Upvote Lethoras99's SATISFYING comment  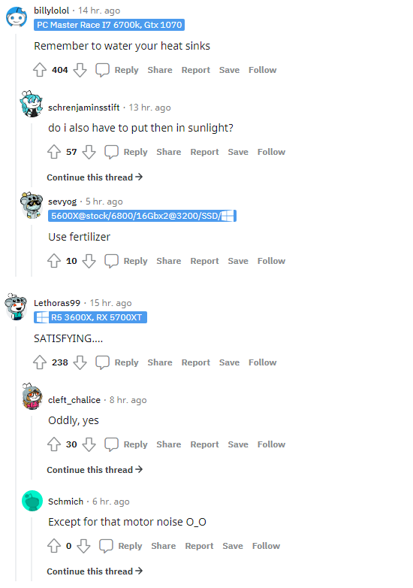click(40, 362)
